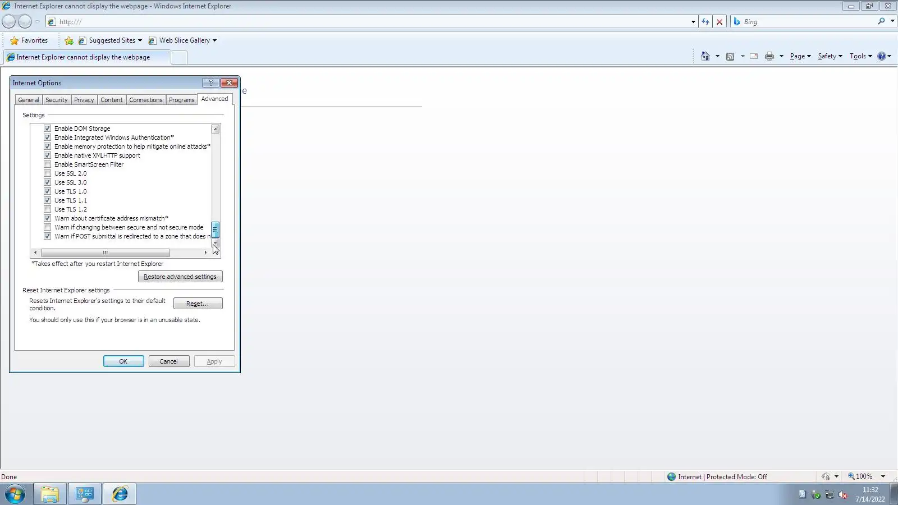This screenshot has height=505, width=898.
Task: Expand the Suggested Sites dropdown
Action: coord(140,40)
